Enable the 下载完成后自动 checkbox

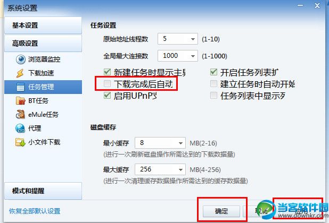[x=107, y=84]
